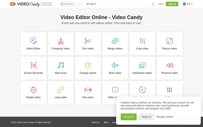203x127 pixels.
Task: Click the Loop video label
Action: 61,97
